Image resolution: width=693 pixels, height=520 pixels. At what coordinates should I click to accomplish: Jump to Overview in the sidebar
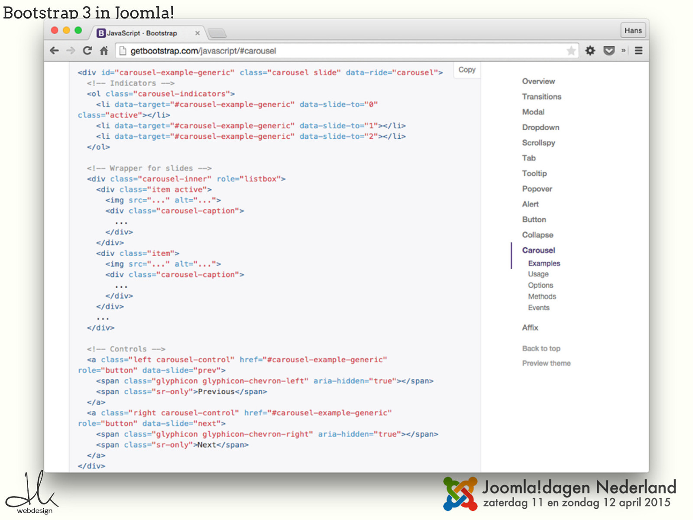click(x=538, y=81)
